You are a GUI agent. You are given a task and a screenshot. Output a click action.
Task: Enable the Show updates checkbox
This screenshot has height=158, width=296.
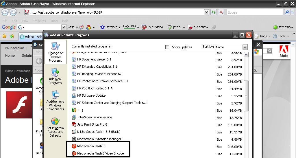pyautogui.click(x=167, y=47)
